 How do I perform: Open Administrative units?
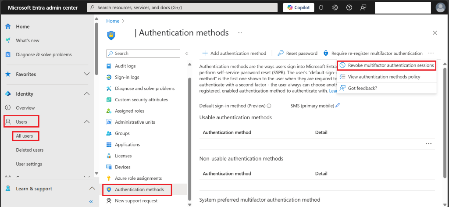pyautogui.click(x=135, y=122)
